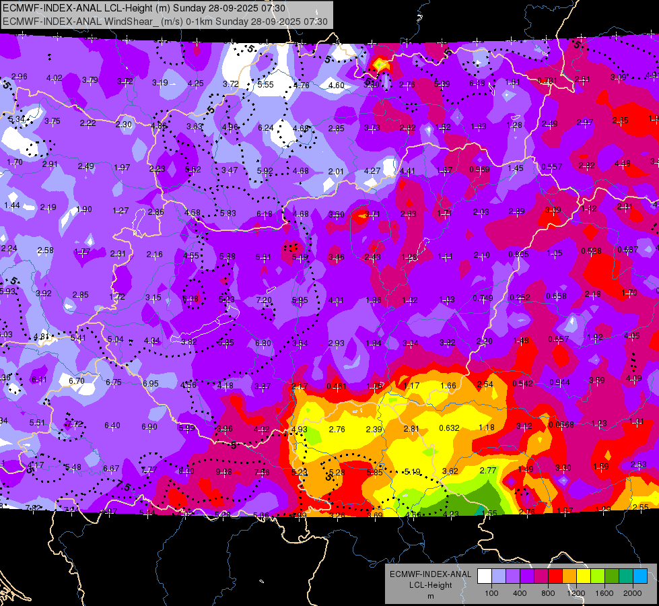Click the 0.0568 wind shear value
Image resolution: width=659 pixels, height=606 pixels.
(x=561, y=424)
